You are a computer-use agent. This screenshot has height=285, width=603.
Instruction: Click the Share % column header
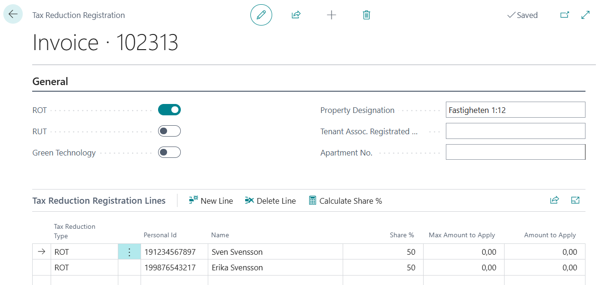[x=402, y=235]
